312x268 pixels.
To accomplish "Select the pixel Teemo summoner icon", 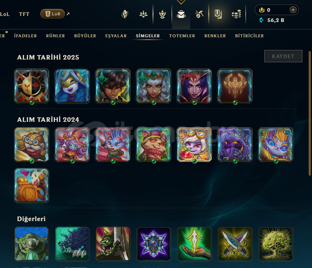I will point(154,144).
